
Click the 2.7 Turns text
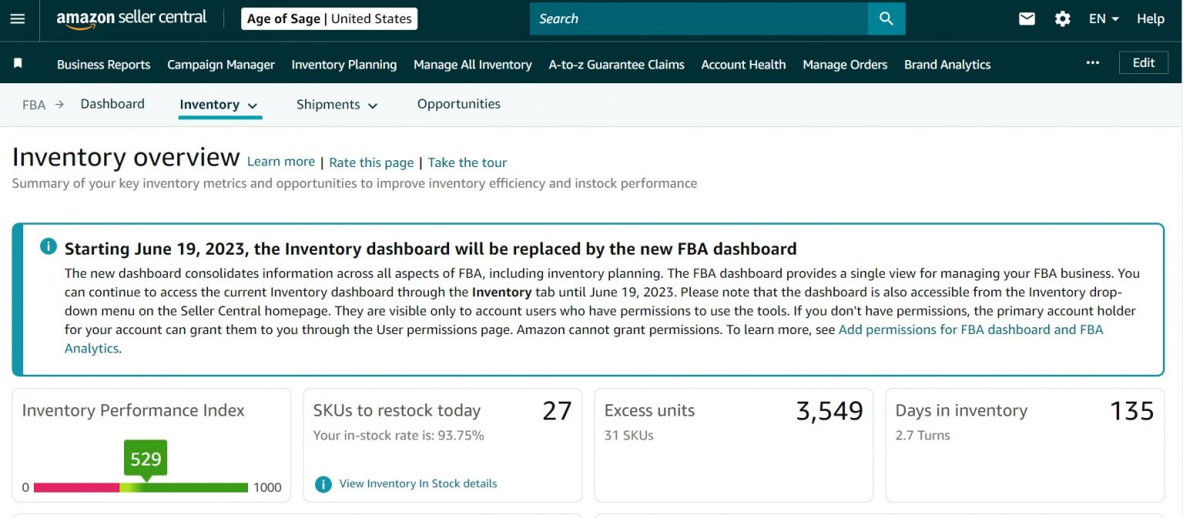(923, 436)
